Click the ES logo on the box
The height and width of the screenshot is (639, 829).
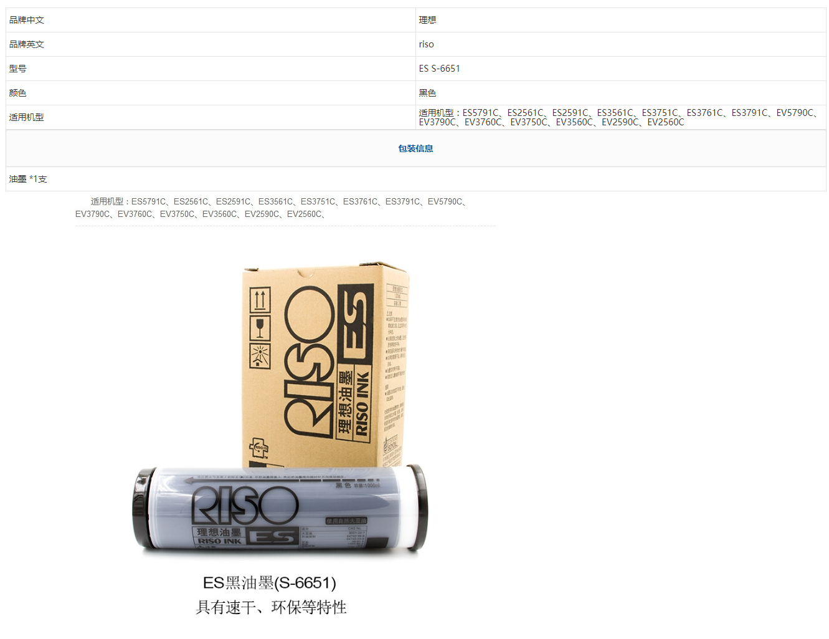point(355,324)
